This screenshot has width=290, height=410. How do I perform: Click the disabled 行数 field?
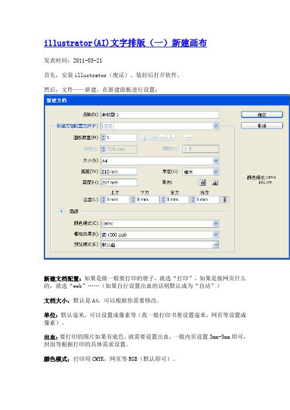click(x=201, y=149)
